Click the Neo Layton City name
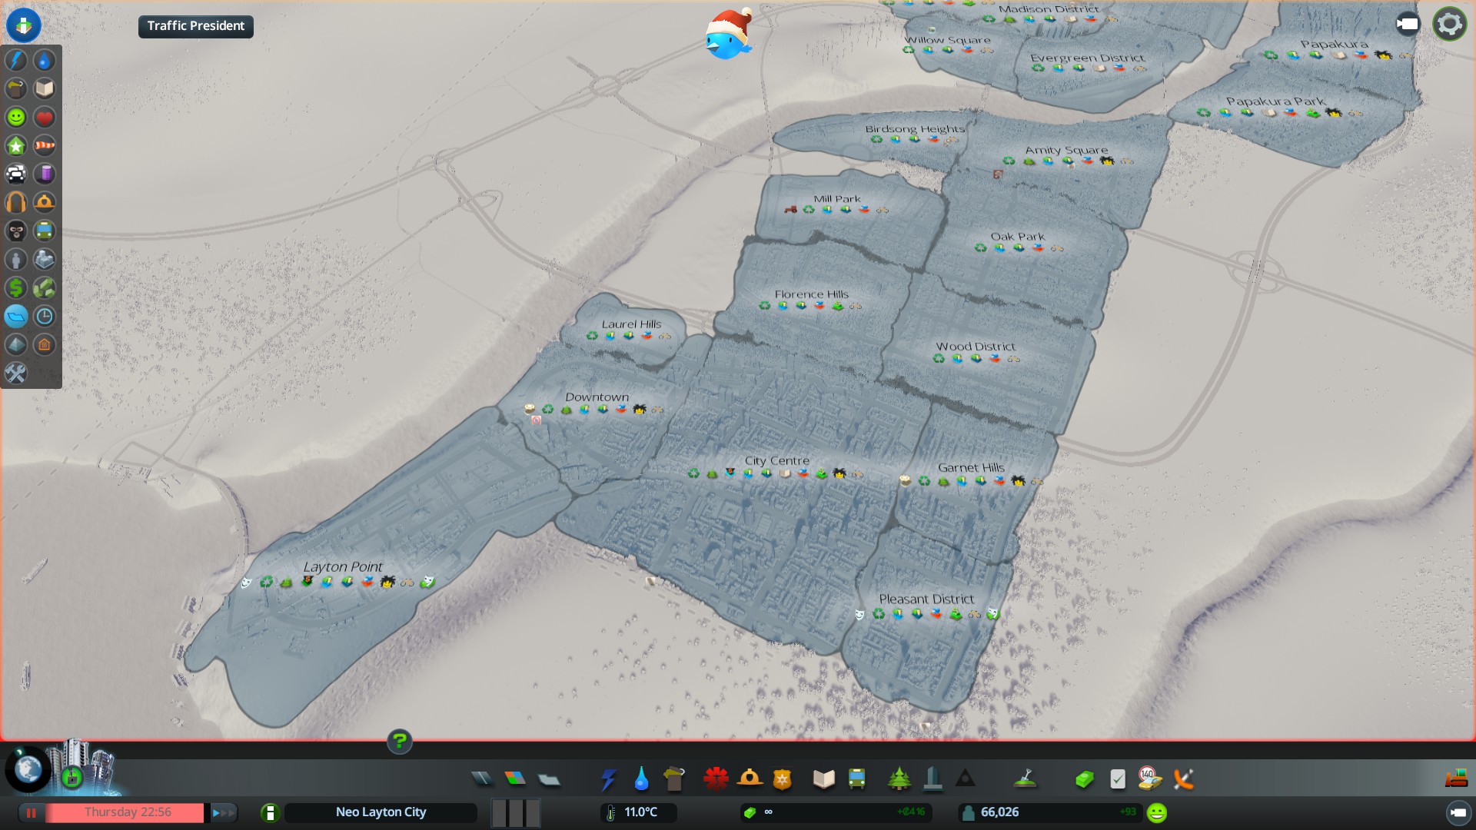The image size is (1476, 830). pos(381,812)
